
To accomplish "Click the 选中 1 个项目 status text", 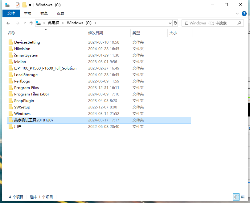I will pos(41,197).
